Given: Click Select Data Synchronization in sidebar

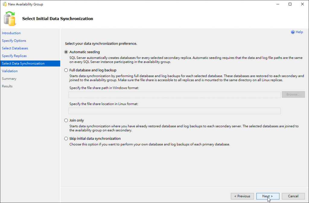Looking at the screenshot, I should tap(23, 63).
